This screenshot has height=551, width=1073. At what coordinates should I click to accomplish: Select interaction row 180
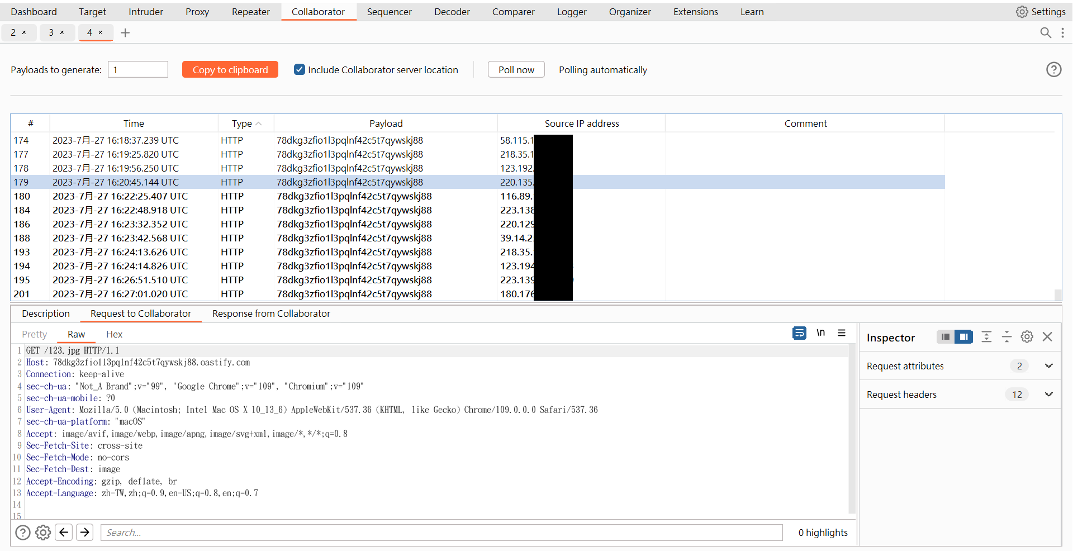click(478, 196)
